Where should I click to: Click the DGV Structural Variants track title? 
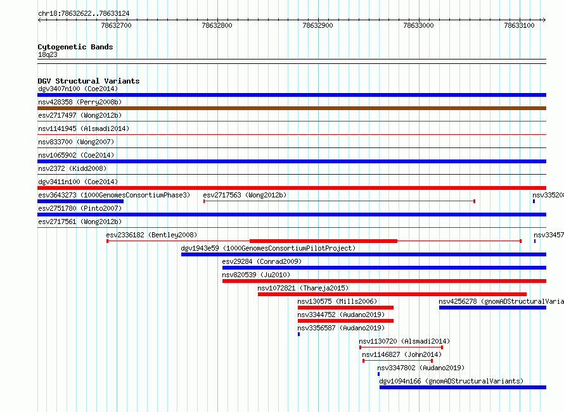click(89, 81)
